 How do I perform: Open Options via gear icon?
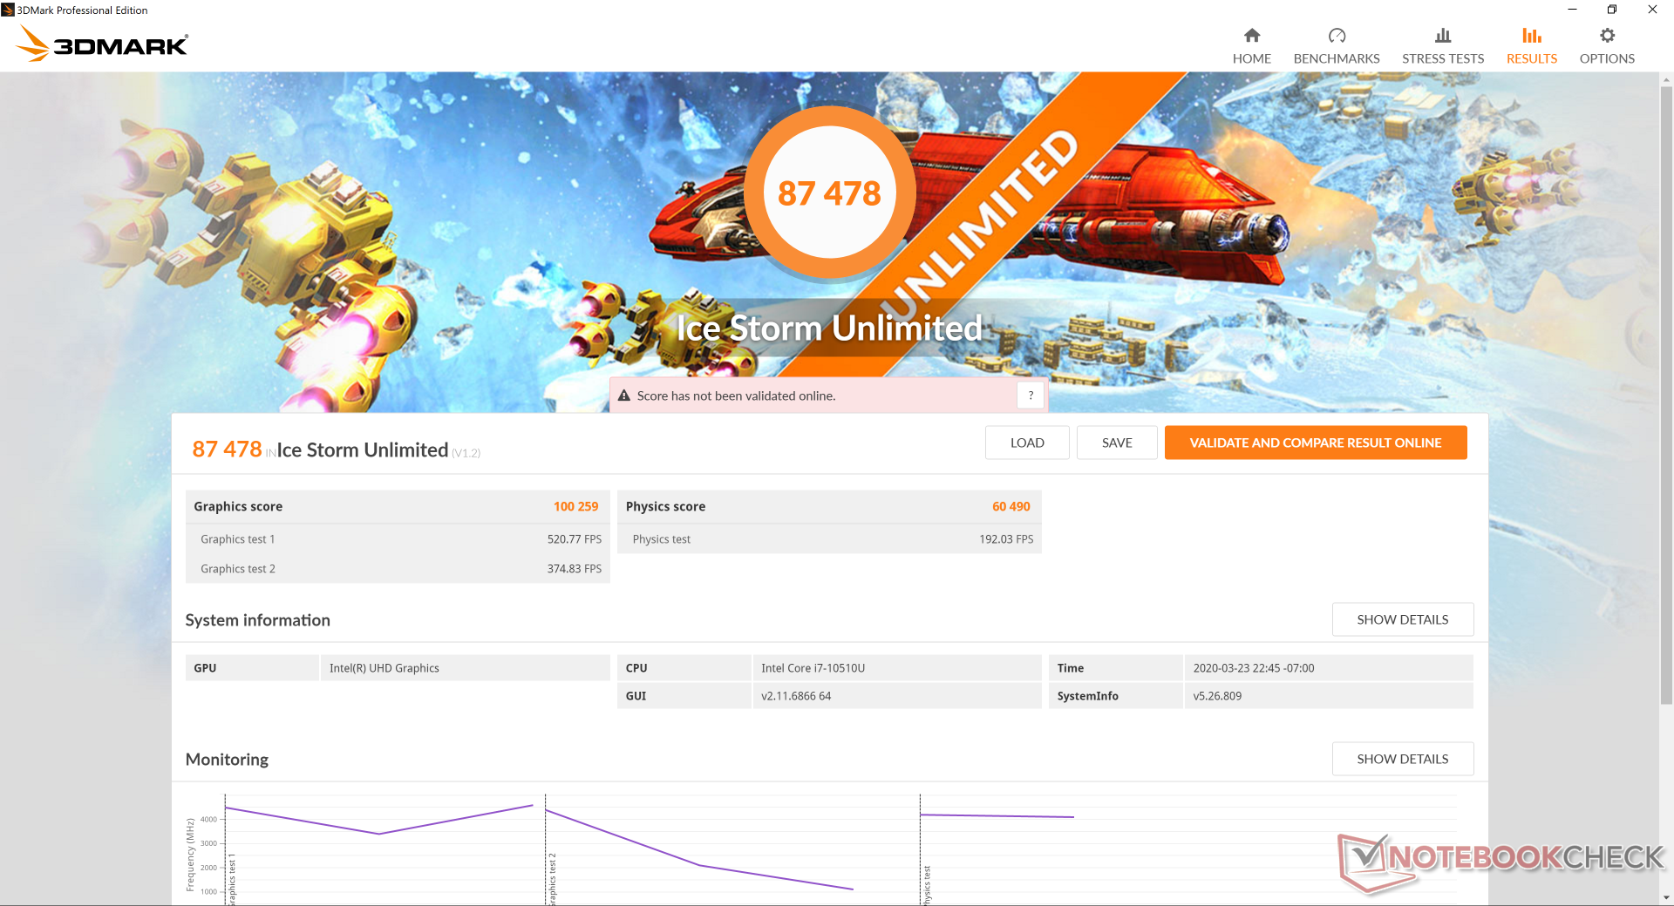pos(1607,36)
